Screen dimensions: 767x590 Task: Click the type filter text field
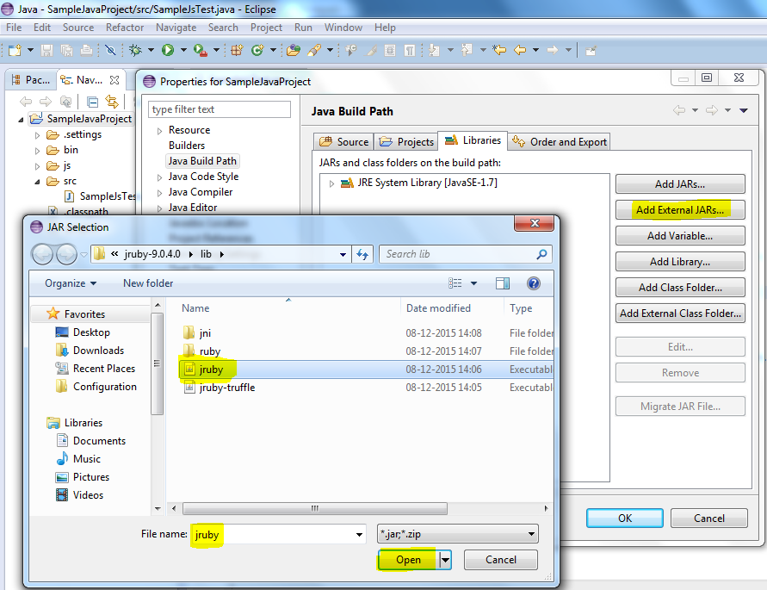[219, 110]
